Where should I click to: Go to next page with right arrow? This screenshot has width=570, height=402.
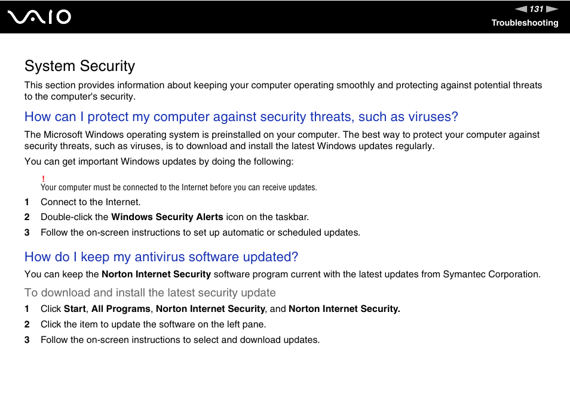pos(552,9)
